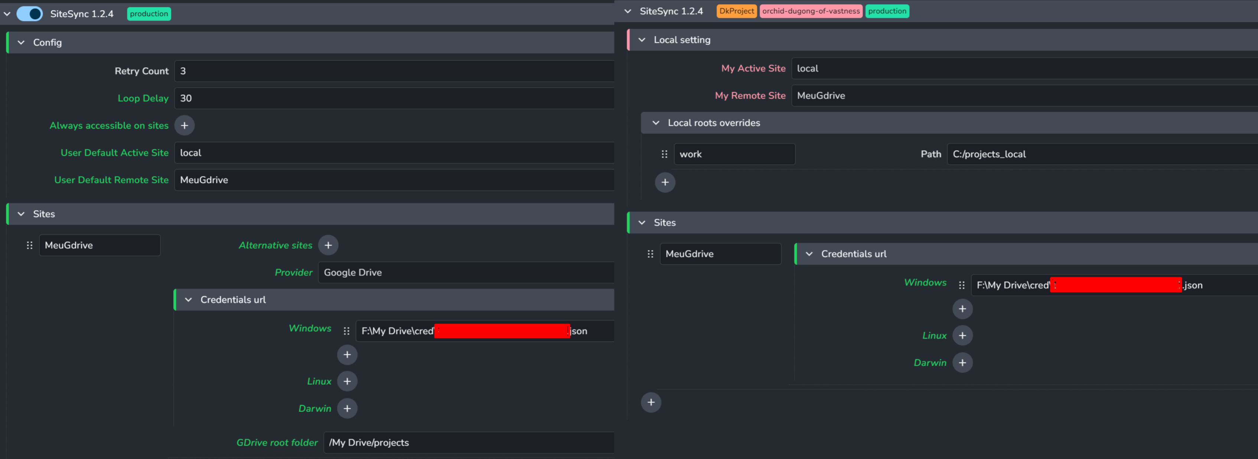Add an Alternative sites entry
This screenshot has height=459, width=1258.
pos(328,245)
